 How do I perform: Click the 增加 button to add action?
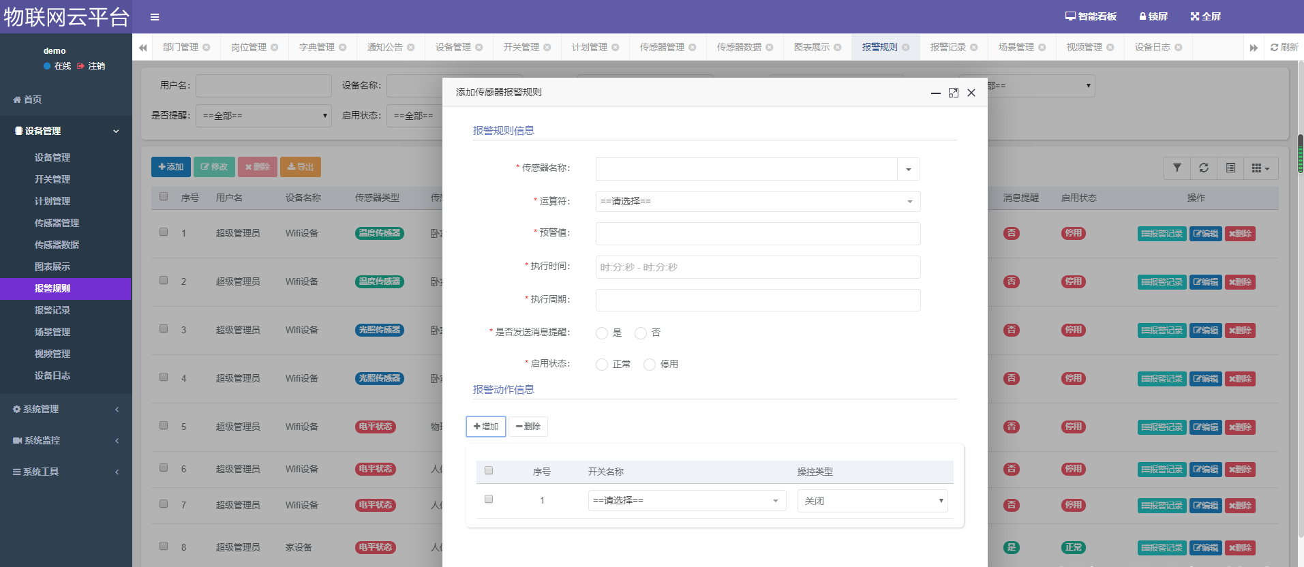click(x=485, y=427)
